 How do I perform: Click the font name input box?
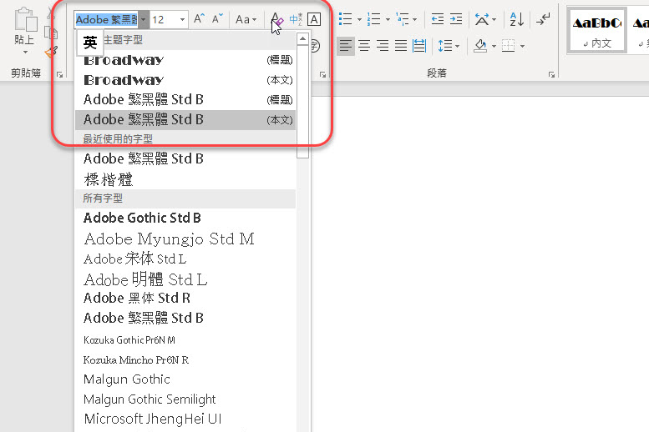pyautogui.click(x=106, y=19)
